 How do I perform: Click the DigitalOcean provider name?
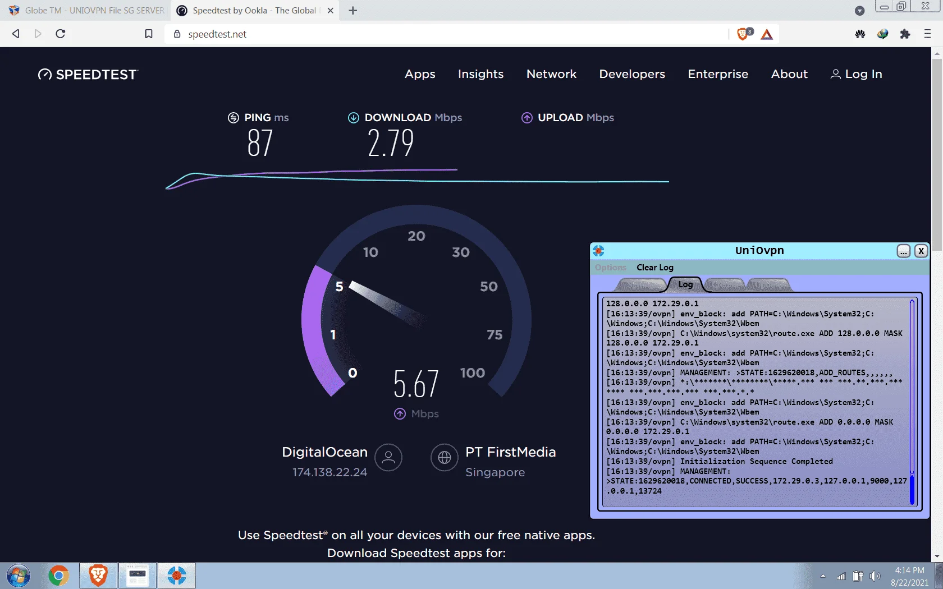coord(324,452)
